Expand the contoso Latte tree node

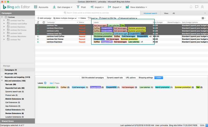click(x=4, y=33)
